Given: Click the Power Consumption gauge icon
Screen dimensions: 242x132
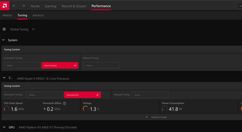Looking at the screenshot, I should tap(165, 109).
